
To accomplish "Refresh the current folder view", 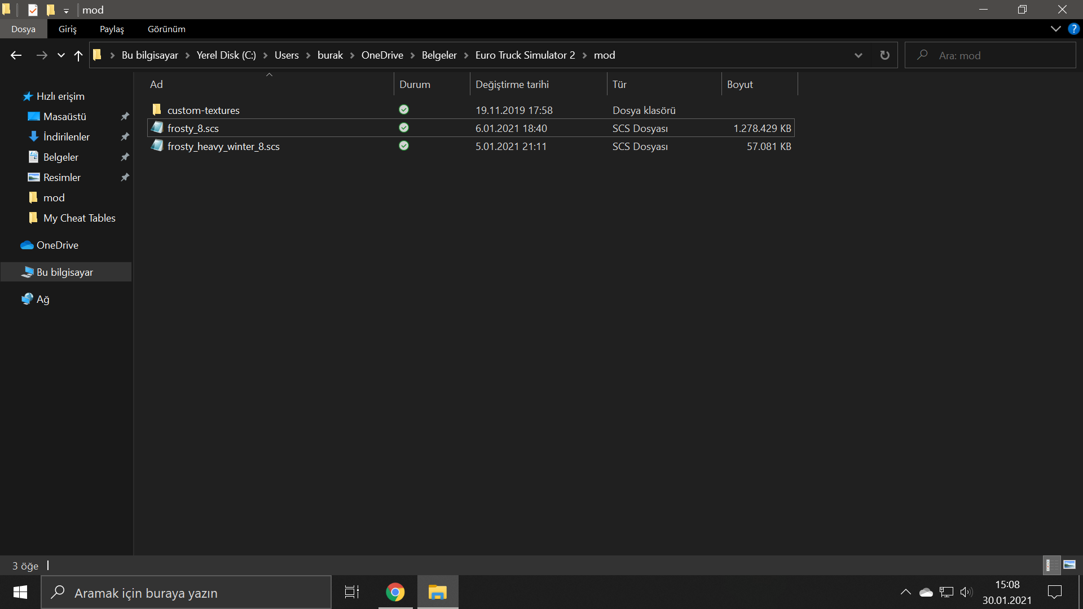I will tap(884, 55).
